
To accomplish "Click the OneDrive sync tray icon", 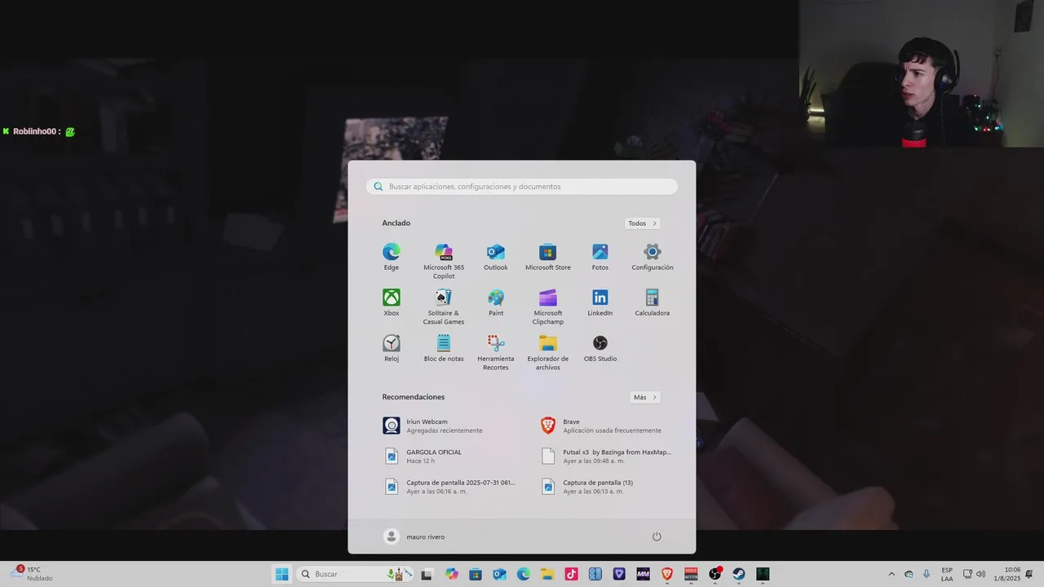I will 909,574.
